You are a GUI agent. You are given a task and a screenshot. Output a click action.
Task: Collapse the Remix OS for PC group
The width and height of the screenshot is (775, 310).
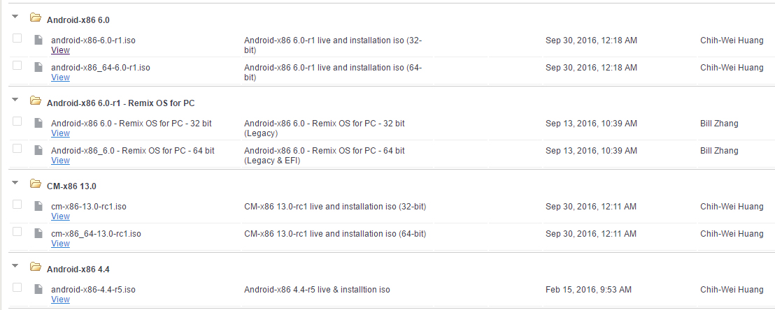click(15, 100)
